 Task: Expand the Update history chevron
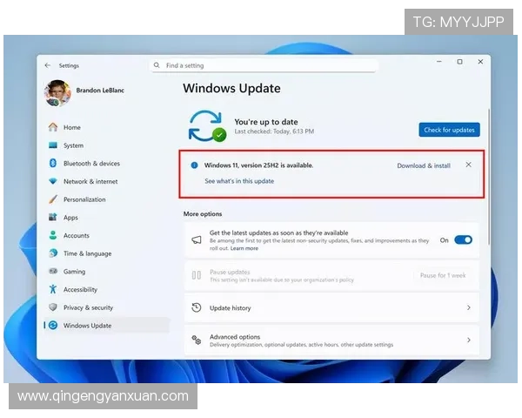point(469,307)
